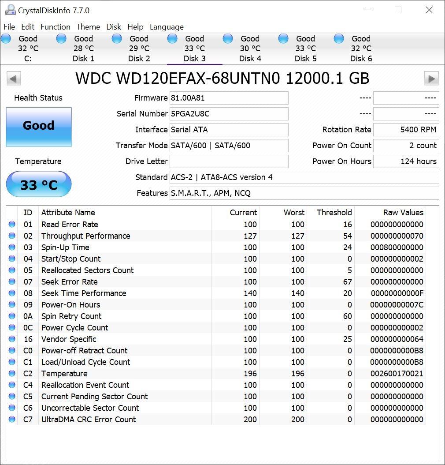445x465 pixels.
Task: Select the C: drive tab
Action: (28, 49)
